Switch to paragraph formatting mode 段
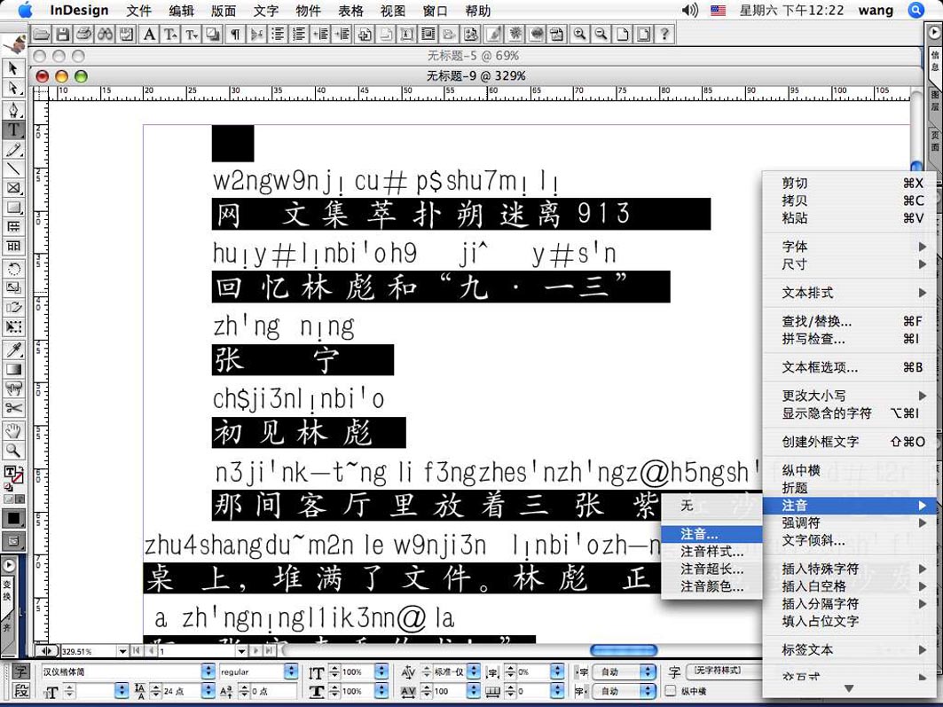This screenshot has width=943, height=707. click(20, 691)
